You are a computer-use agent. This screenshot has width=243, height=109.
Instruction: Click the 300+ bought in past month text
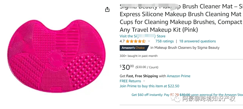tap(138, 56)
